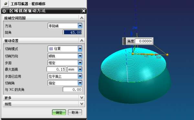Click the yellow origin handle on the dome

(133, 54)
